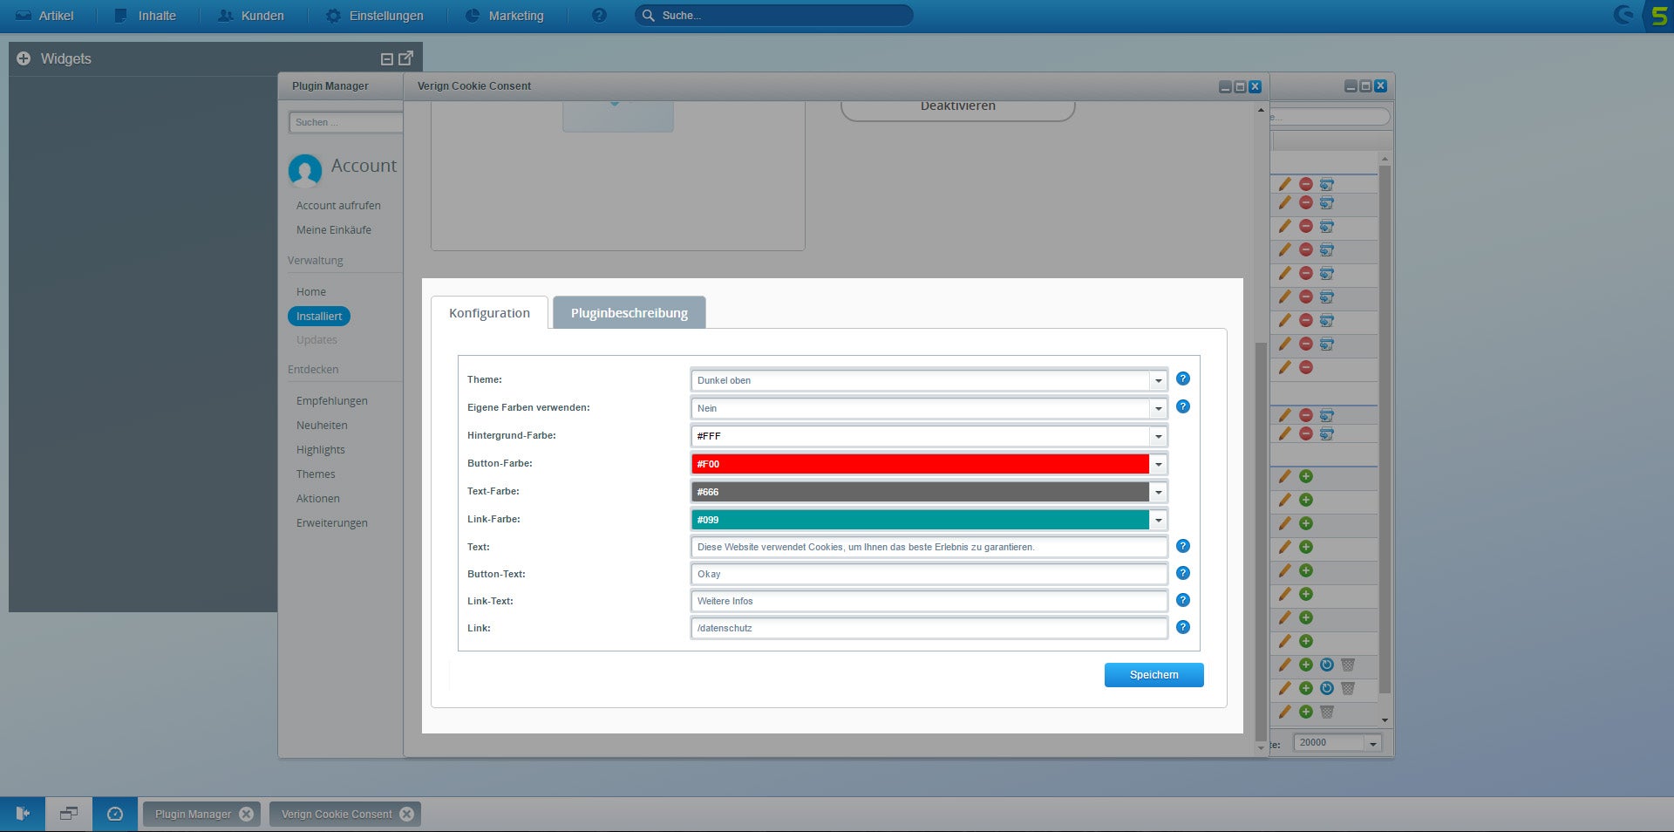Click the window arrangement icon in taskbar
Screen dimensions: 1674x832
pos(69,814)
